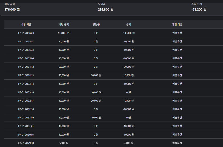223x147 pixels.
Task: Click the 손익 column header
Action: click(128, 25)
